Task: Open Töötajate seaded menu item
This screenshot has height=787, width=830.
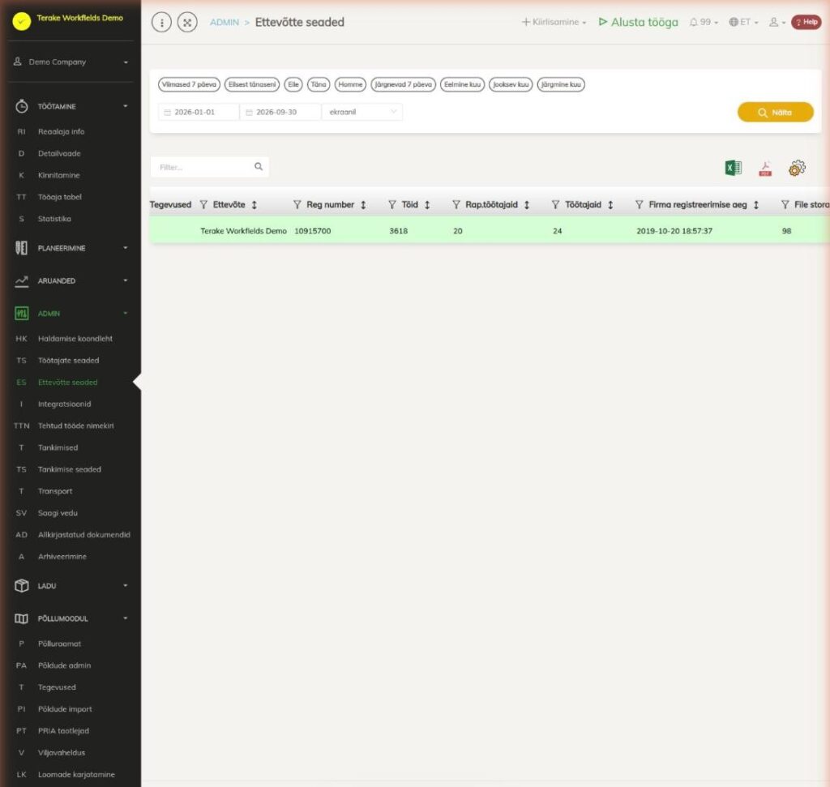Action: [x=68, y=361]
